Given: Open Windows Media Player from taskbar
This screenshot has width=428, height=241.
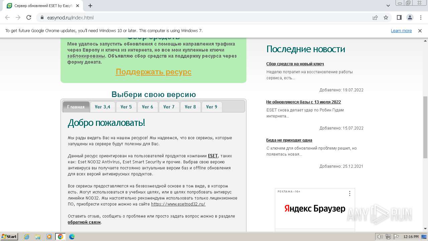Looking at the screenshot, I should pos(49,237).
